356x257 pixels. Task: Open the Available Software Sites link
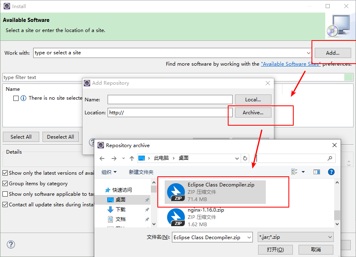coord(290,64)
